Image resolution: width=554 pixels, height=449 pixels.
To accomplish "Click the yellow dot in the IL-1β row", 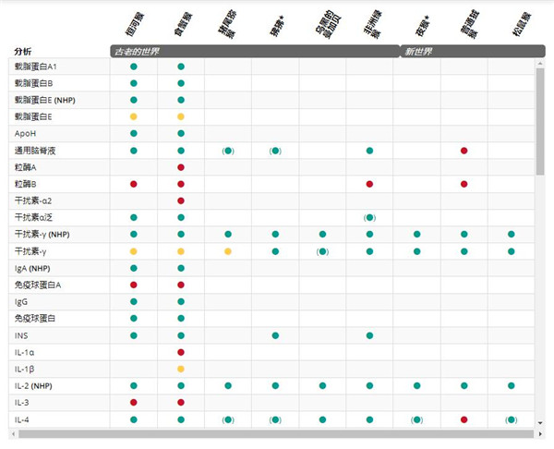I will click(181, 369).
